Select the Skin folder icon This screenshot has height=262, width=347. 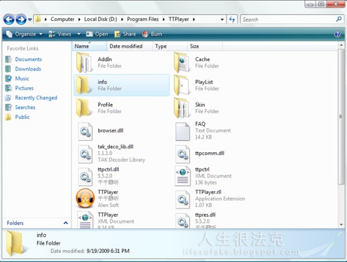point(182,108)
